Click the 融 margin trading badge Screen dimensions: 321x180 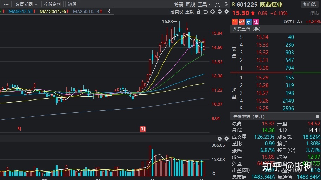[x=249, y=22]
